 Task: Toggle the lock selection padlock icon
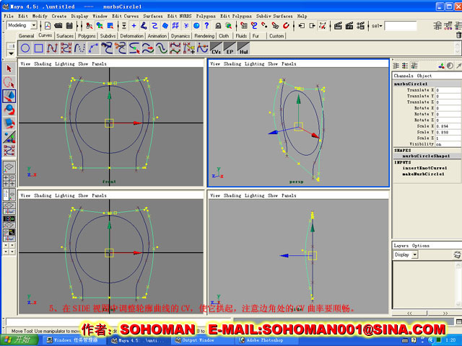click(218, 26)
